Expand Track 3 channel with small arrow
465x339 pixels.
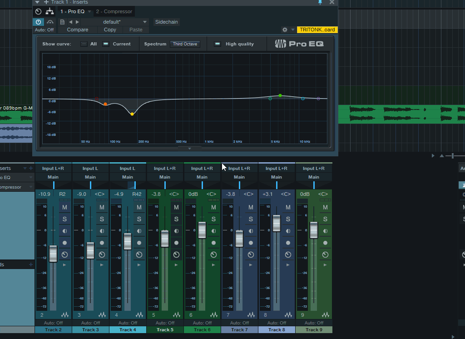[x=102, y=265]
